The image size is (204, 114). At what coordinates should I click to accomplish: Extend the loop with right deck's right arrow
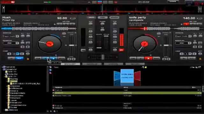(194, 54)
